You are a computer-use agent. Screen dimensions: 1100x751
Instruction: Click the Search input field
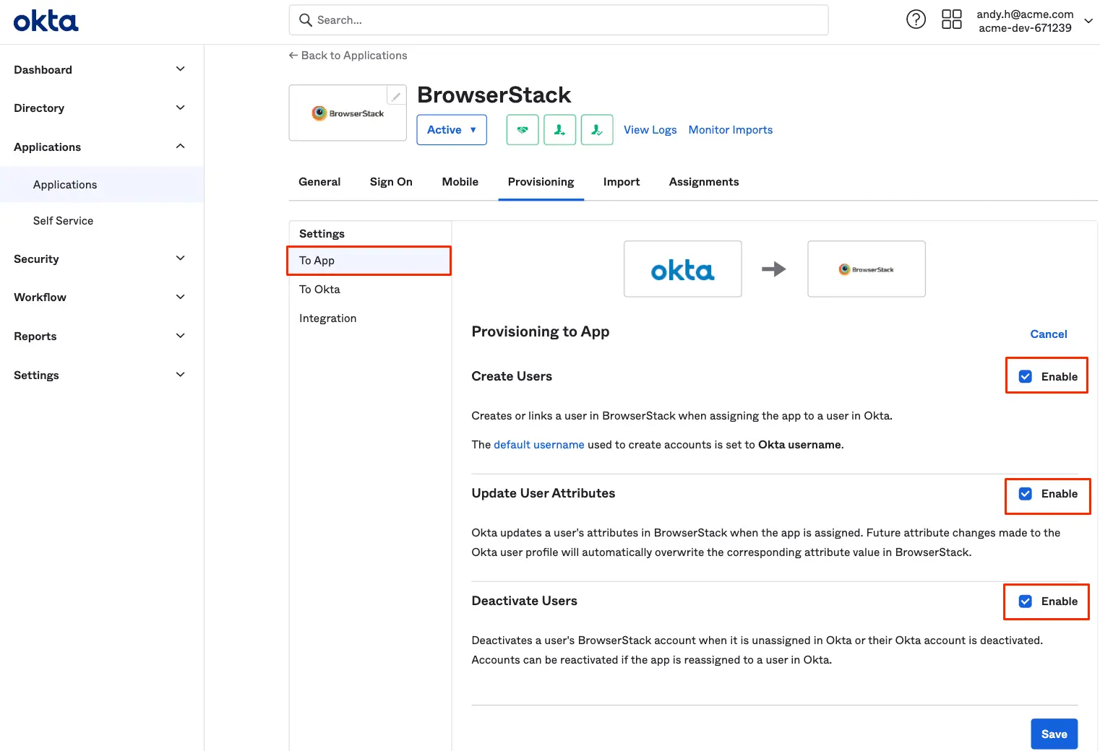click(564, 20)
